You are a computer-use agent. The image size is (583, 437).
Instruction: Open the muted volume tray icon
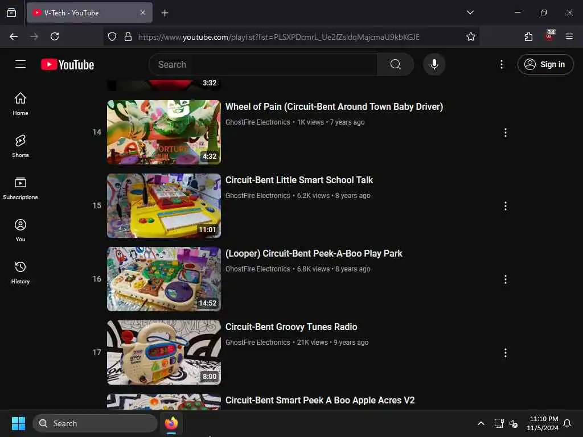[x=514, y=423]
